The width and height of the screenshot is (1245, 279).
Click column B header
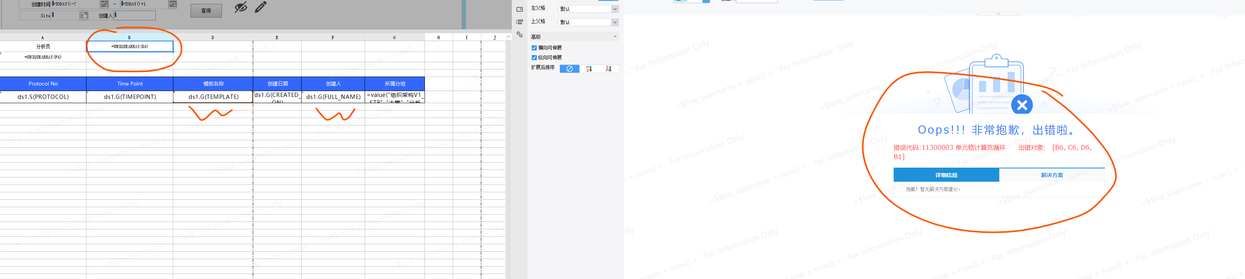click(x=130, y=37)
